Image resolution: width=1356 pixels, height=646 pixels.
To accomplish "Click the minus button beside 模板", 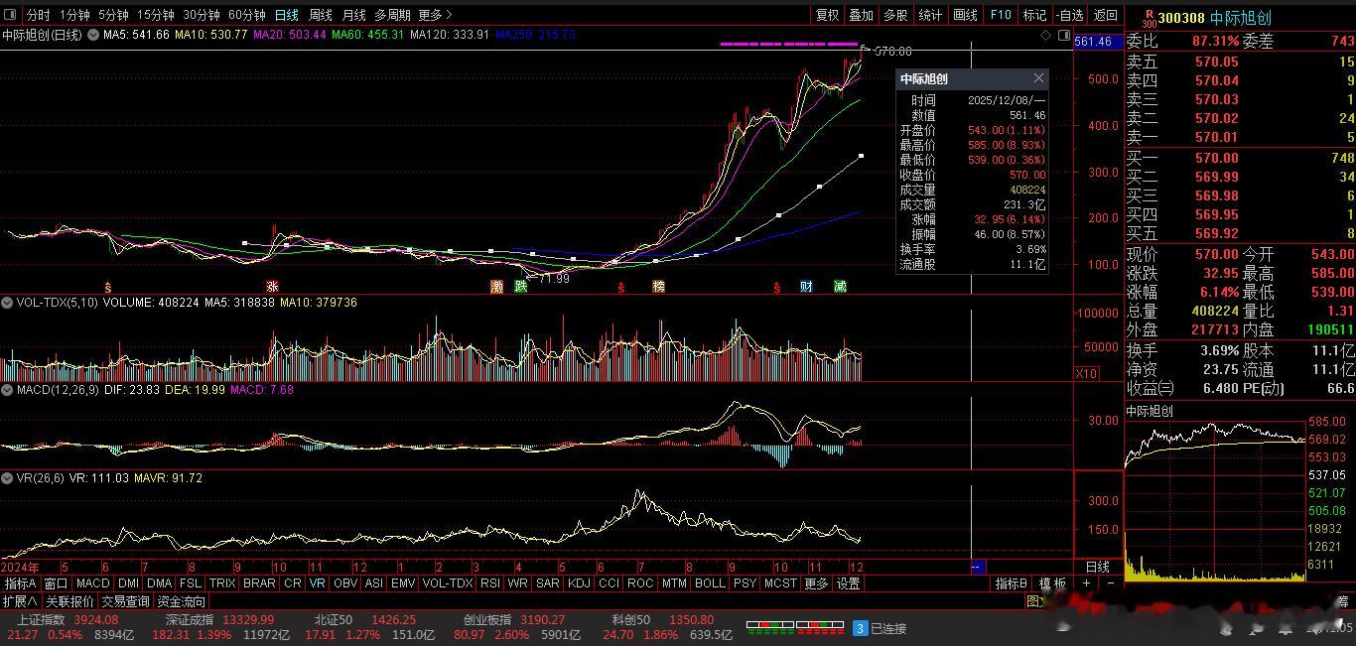I will pyautogui.click(x=1110, y=583).
